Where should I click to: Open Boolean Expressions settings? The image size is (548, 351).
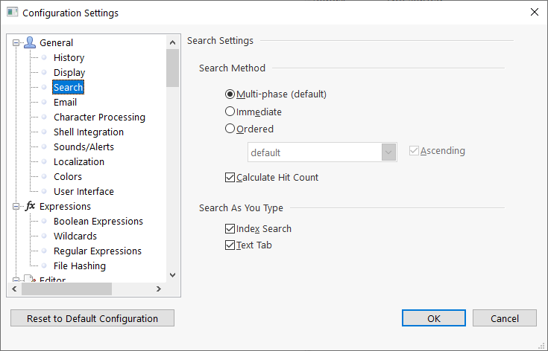pyautogui.click(x=98, y=222)
